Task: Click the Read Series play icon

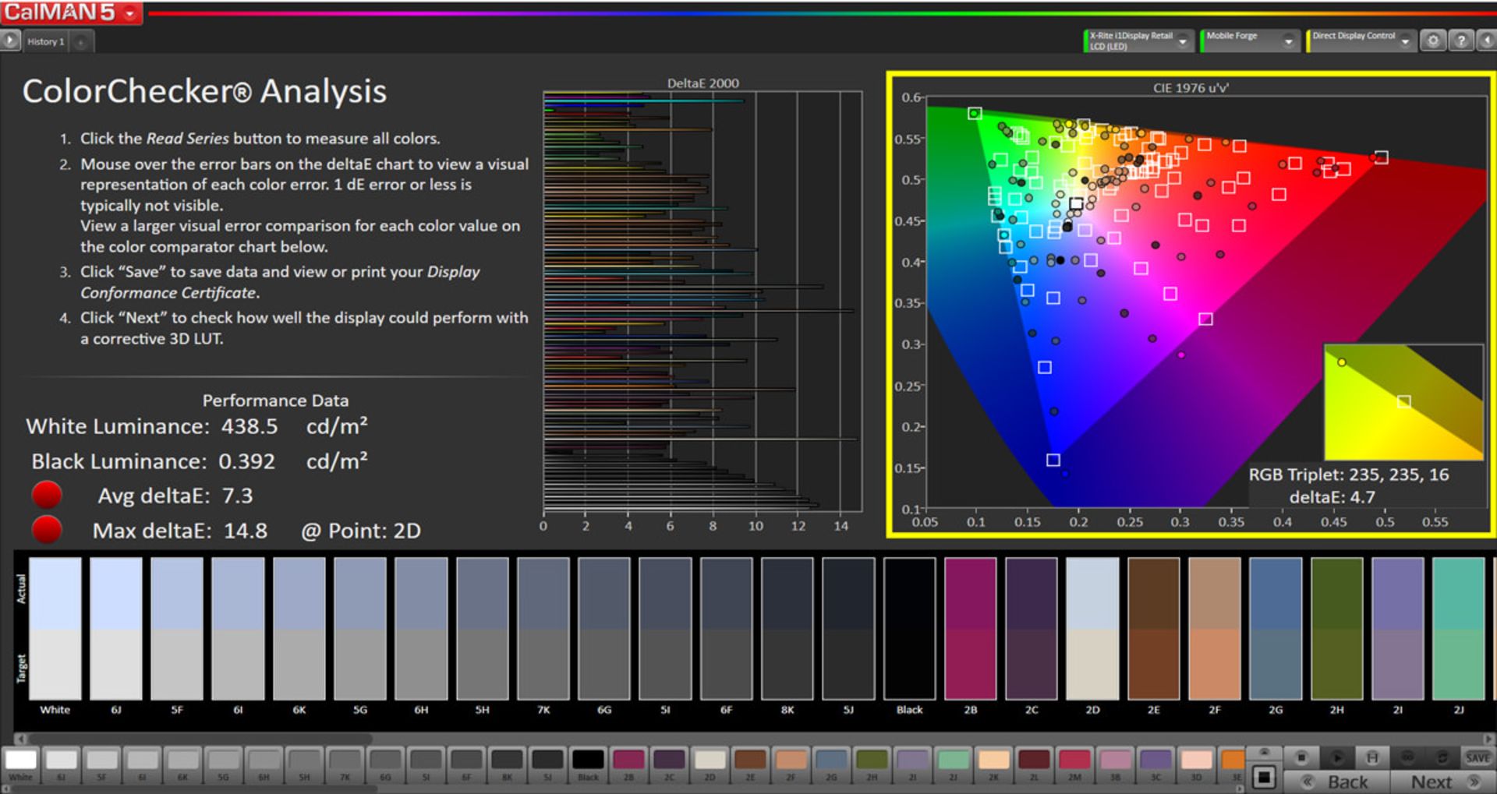Action: (1336, 757)
